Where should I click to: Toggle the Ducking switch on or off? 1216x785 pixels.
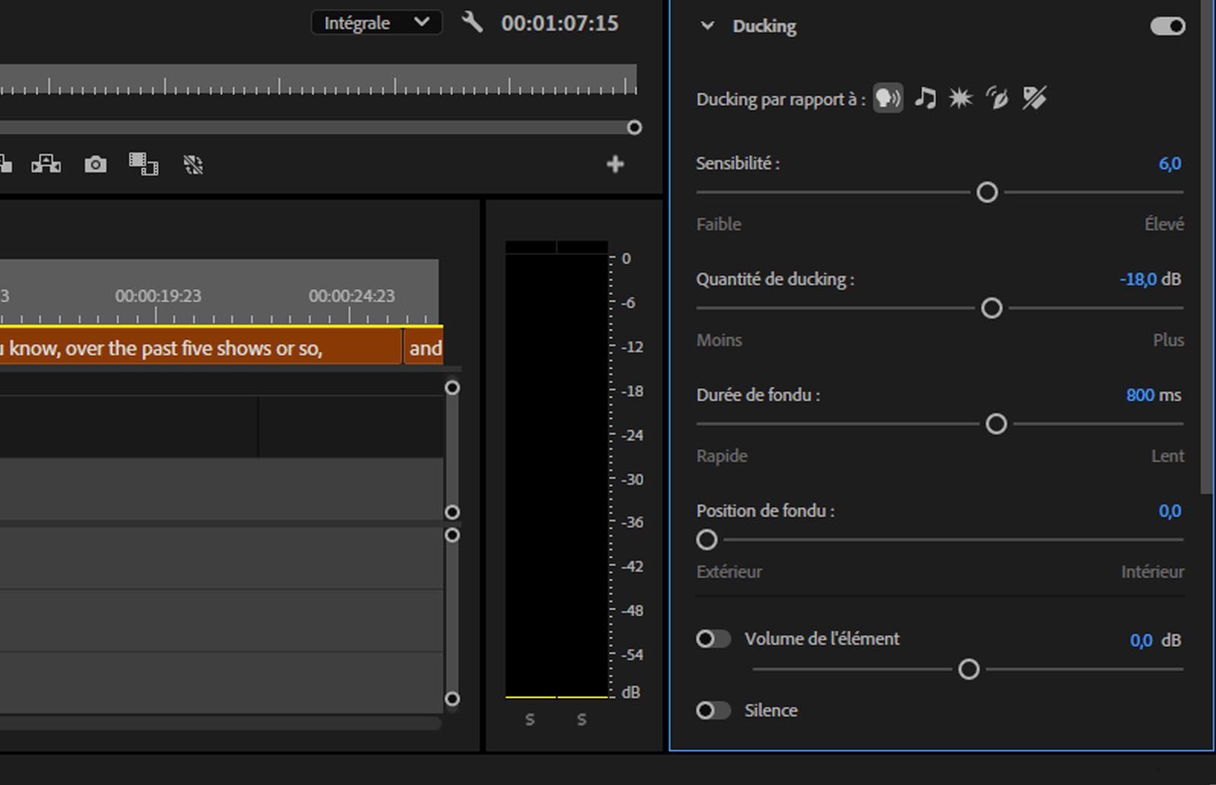pyautogui.click(x=1165, y=25)
